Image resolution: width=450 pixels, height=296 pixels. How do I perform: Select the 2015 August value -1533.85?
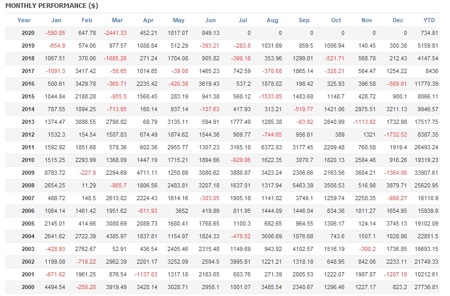[x=270, y=97]
